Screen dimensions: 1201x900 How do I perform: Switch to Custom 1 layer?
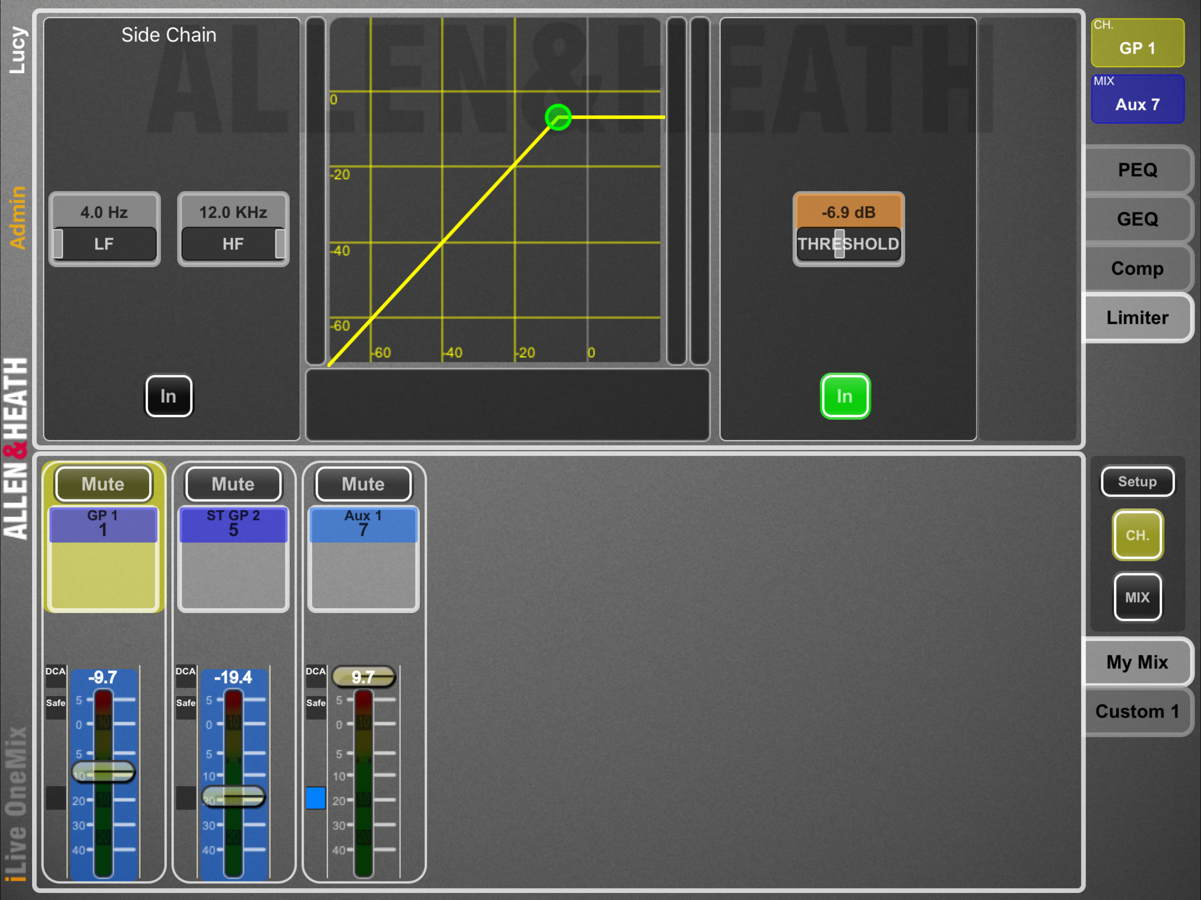click(1137, 711)
